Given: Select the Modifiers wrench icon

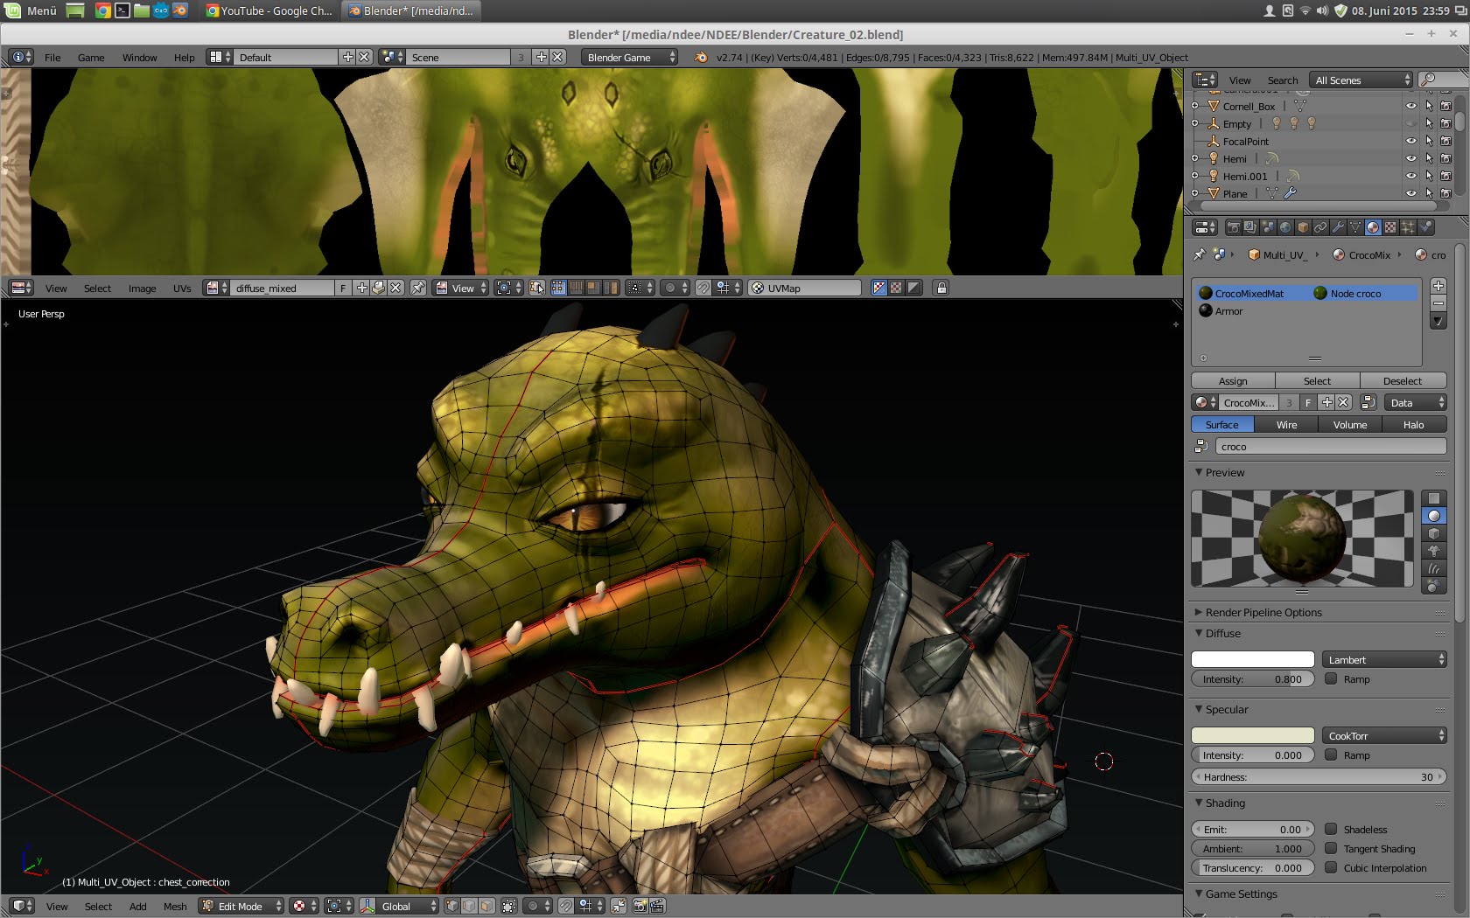Looking at the screenshot, I should [1337, 226].
